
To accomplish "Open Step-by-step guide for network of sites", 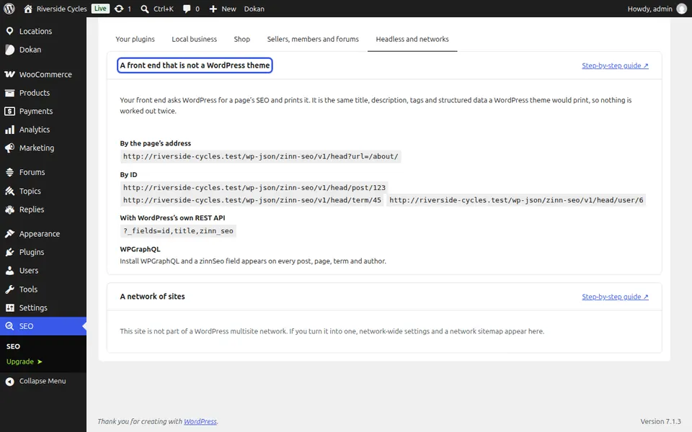I will pyautogui.click(x=615, y=297).
